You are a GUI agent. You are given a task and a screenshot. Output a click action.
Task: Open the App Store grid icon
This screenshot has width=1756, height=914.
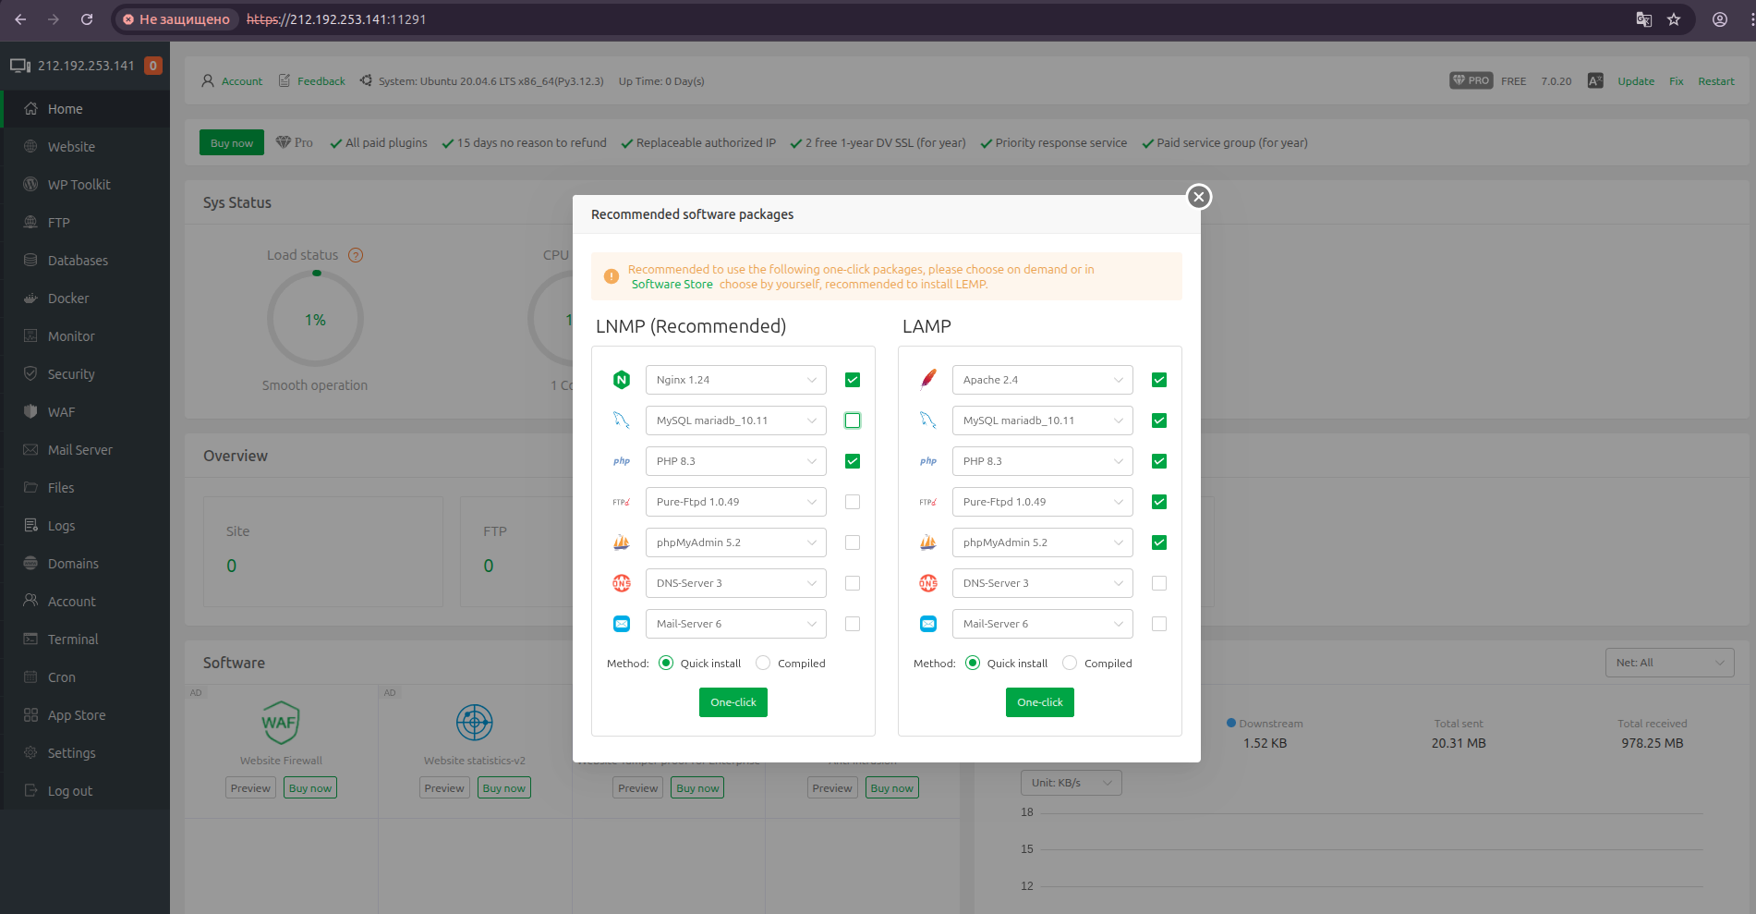click(x=30, y=714)
